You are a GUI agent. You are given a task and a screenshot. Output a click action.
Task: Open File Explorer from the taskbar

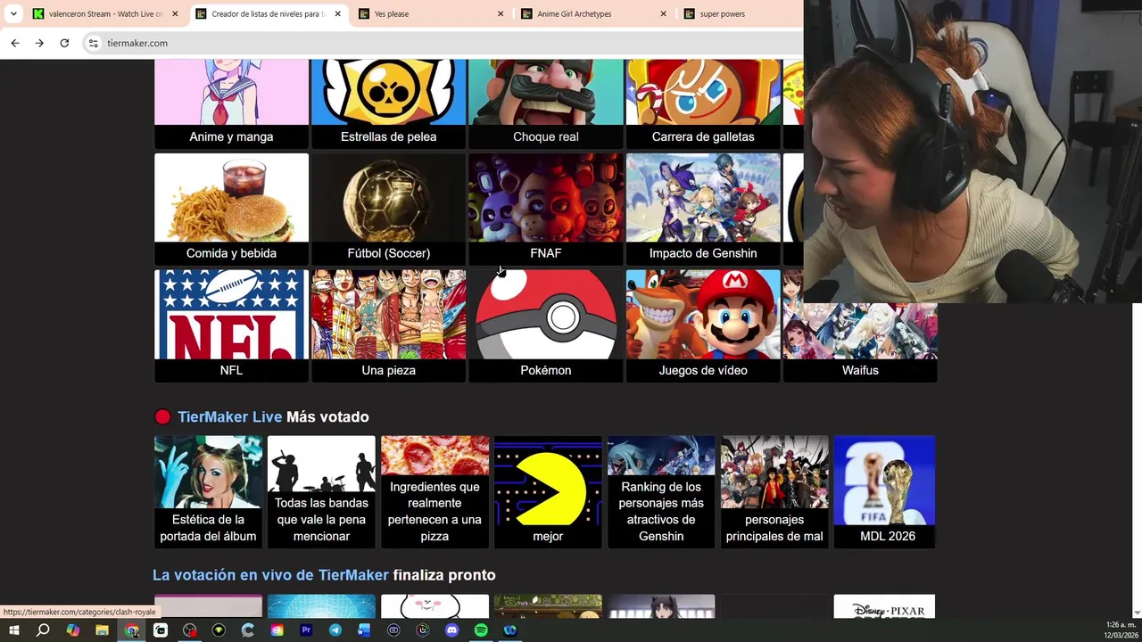pyautogui.click(x=102, y=630)
